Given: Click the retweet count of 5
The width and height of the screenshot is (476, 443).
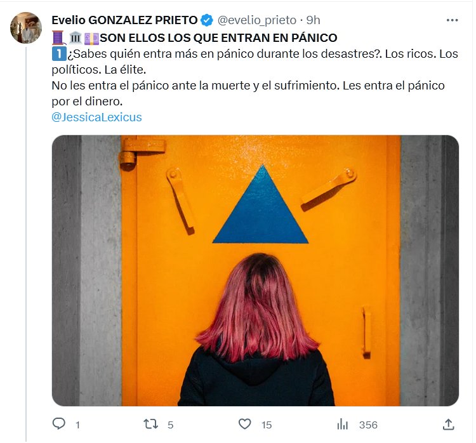Looking at the screenshot, I should pyautogui.click(x=170, y=425).
